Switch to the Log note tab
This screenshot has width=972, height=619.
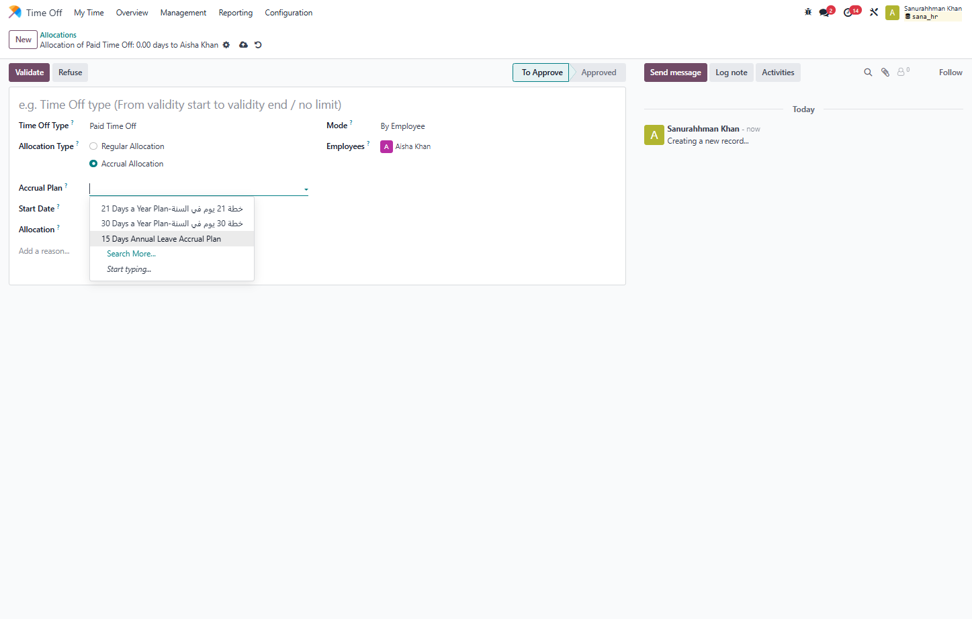tap(732, 73)
